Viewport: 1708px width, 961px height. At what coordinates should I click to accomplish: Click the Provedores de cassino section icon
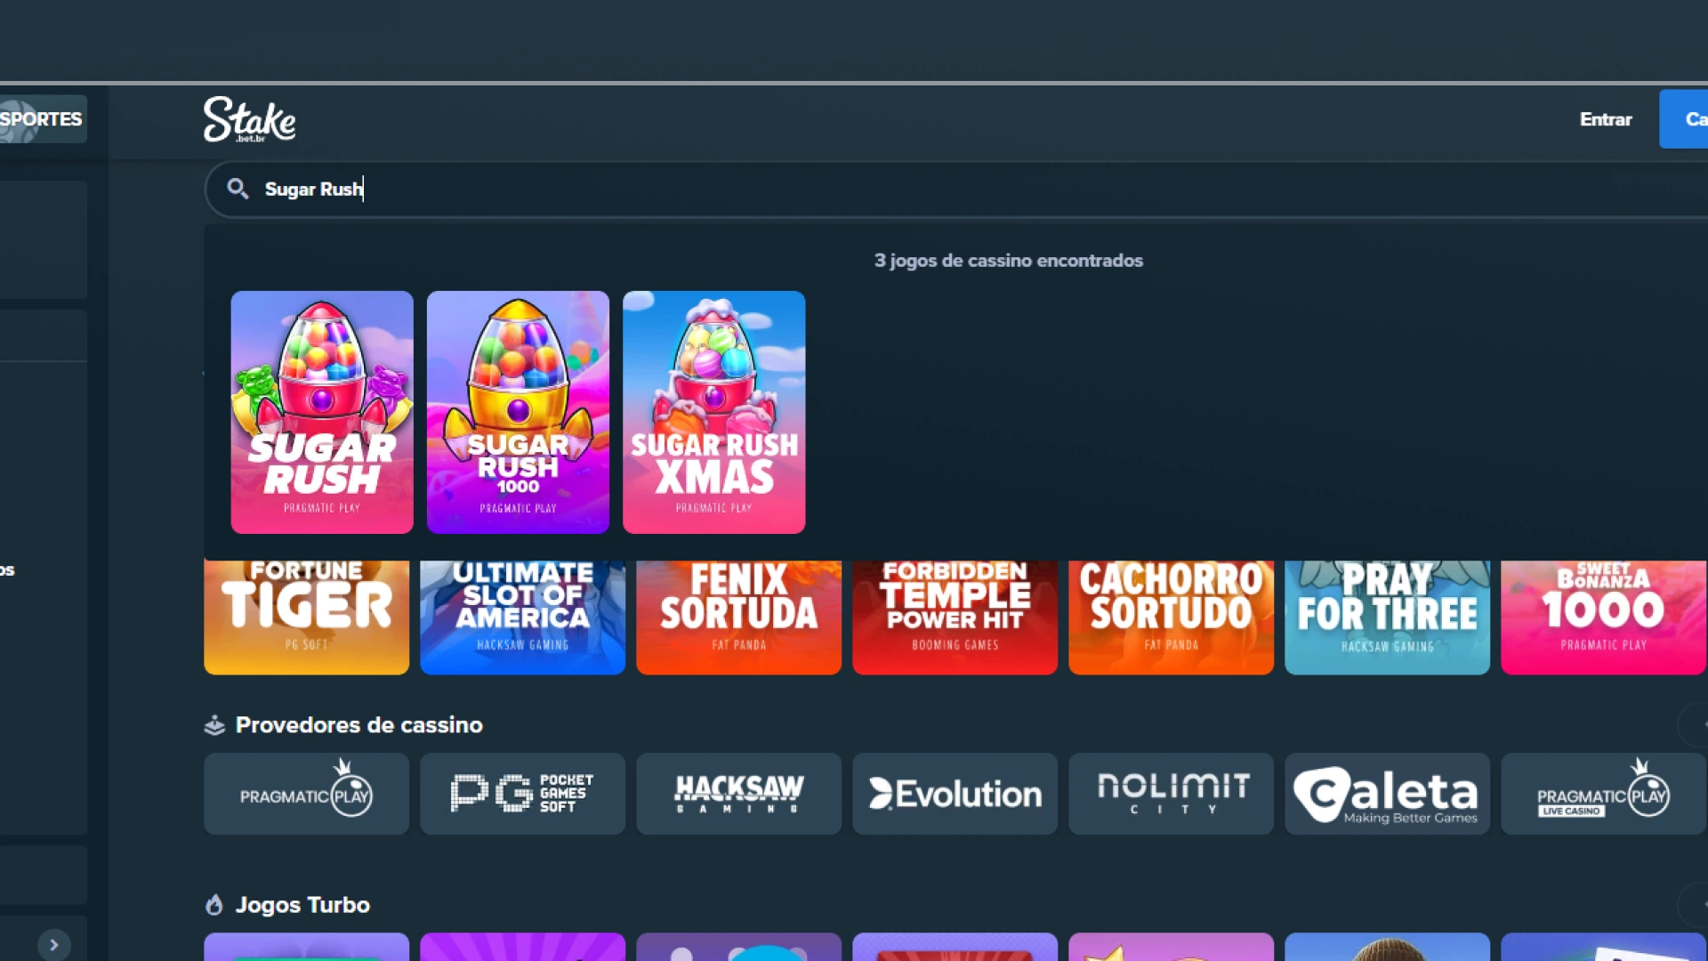click(214, 725)
